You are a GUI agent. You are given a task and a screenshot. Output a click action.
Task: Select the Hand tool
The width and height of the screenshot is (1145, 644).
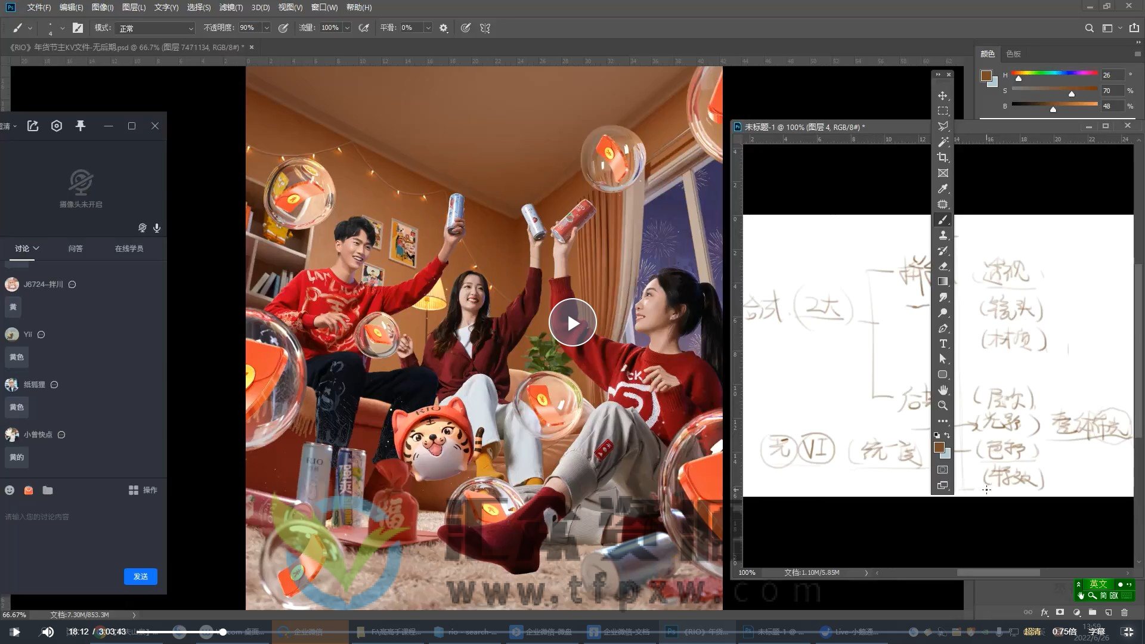click(x=942, y=390)
